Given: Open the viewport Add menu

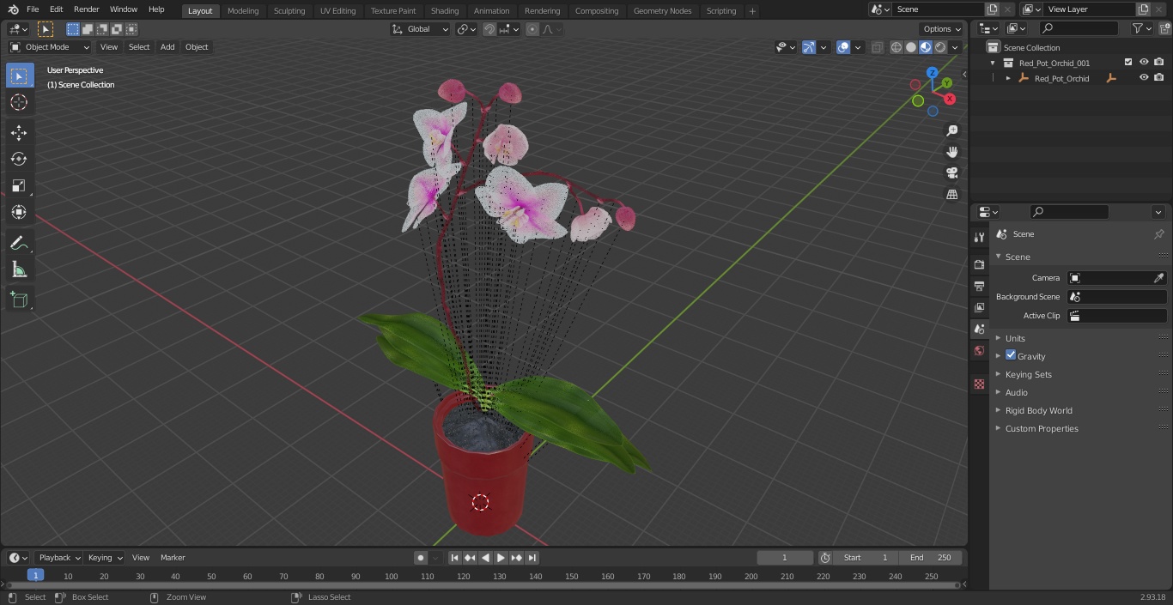Looking at the screenshot, I should [167, 47].
